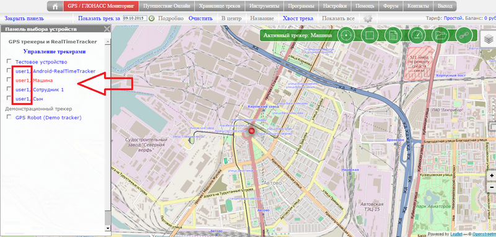This screenshot has height=237, width=496.
Task: Check the user1, Сын tracker checkbox
Action: [x=9, y=98]
